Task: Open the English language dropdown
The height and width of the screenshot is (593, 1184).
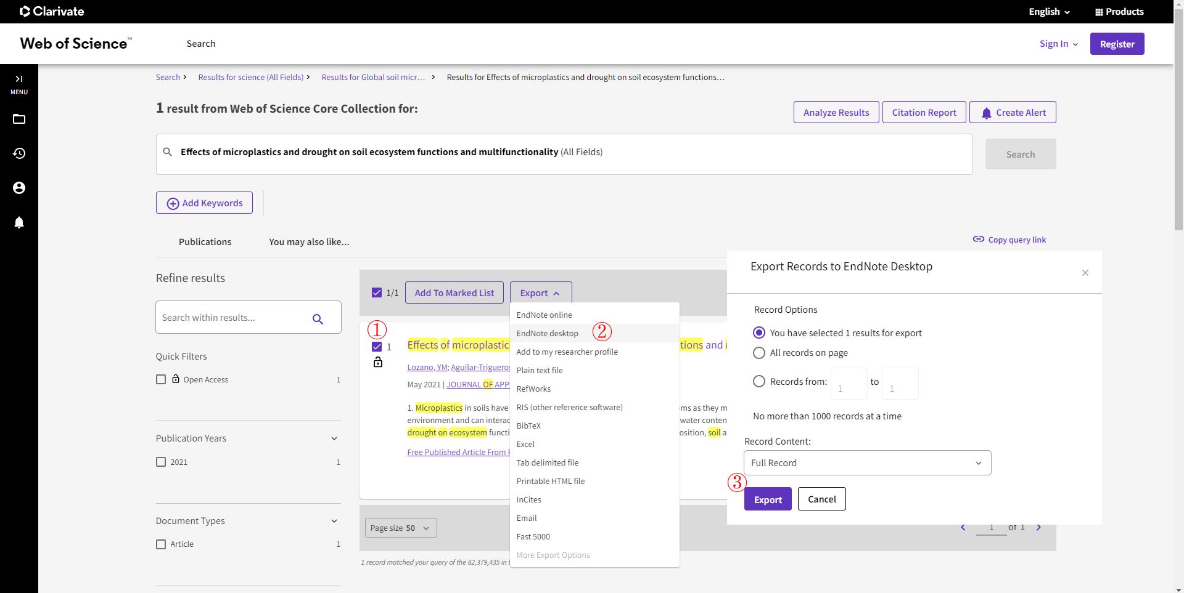Action: point(1049,12)
